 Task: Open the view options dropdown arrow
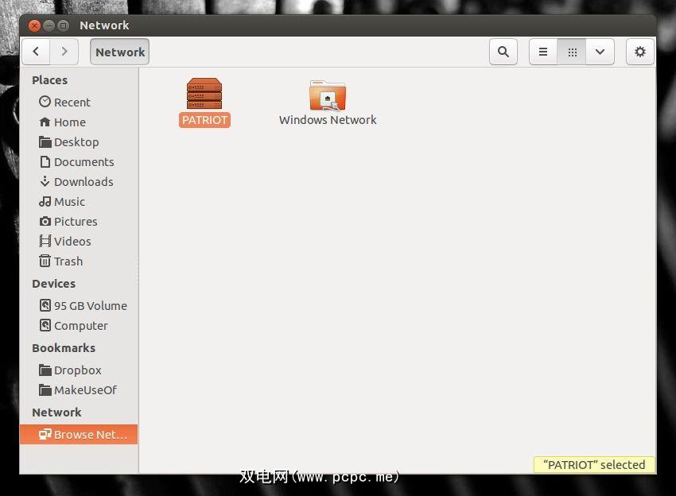point(600,52)
